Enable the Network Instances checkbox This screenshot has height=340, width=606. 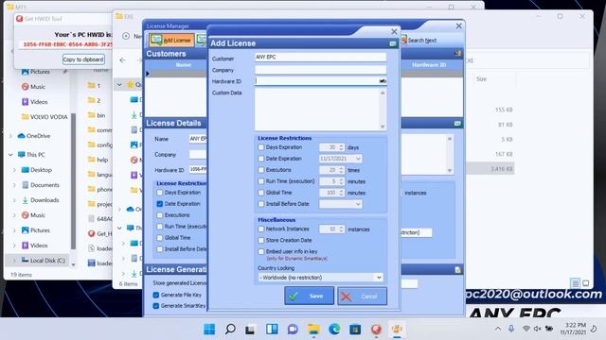click(x=261, y=229)
